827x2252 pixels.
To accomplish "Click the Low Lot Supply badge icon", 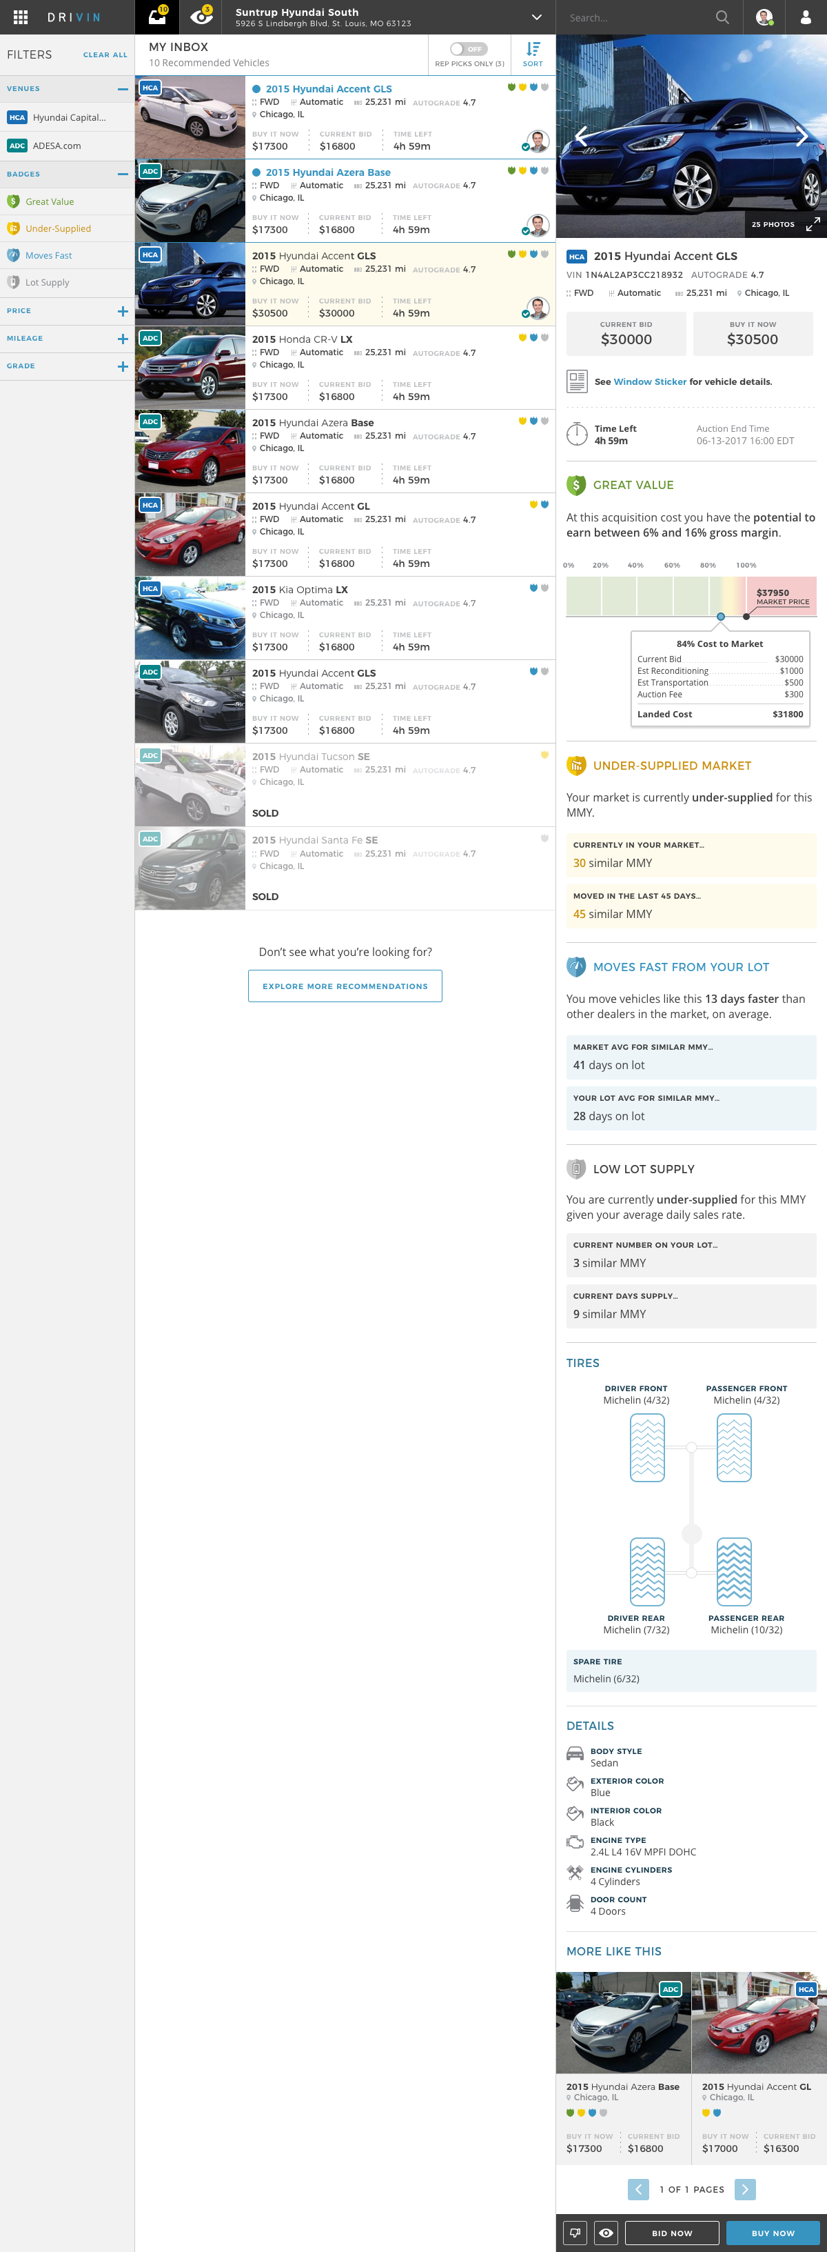I will click(x=575, y=1169).
